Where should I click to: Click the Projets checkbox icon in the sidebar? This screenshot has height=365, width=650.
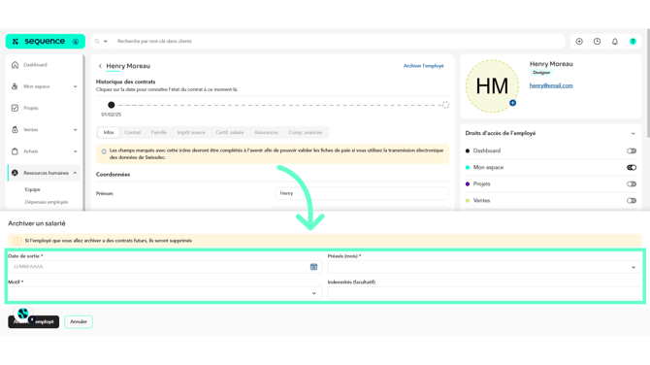[x=15, y=108]
